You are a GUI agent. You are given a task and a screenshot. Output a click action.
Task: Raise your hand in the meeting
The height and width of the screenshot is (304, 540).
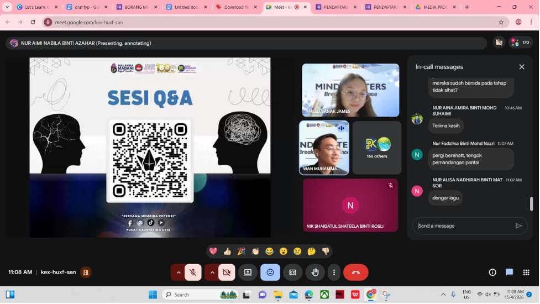pos(315,272)
